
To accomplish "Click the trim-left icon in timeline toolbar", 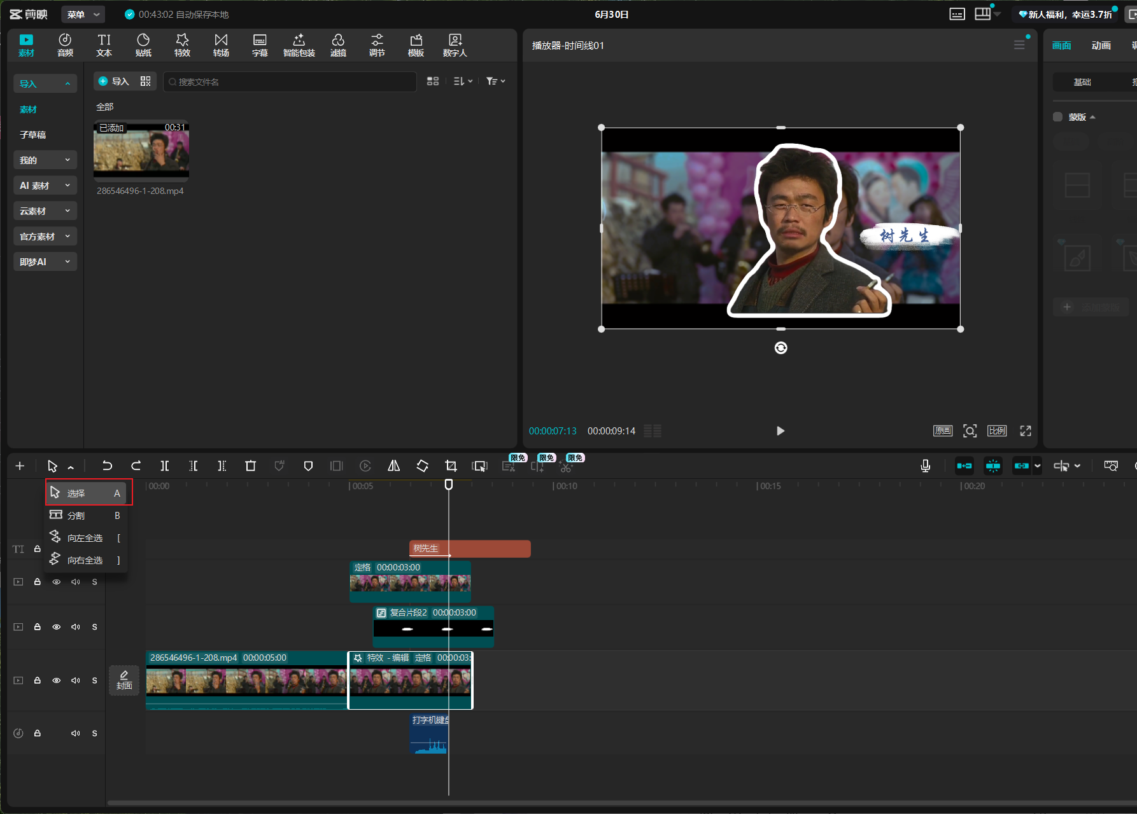I will tap(194, 466).
